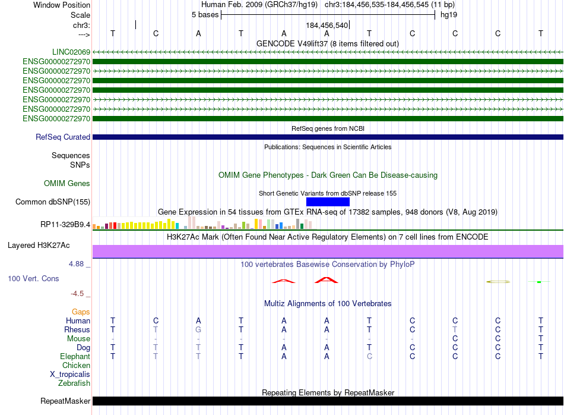
Task: Select the Dog species row label
Action: pos(84,348)
